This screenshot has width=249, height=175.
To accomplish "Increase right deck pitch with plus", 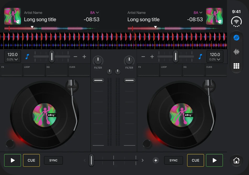I will (x=152, y=57).
